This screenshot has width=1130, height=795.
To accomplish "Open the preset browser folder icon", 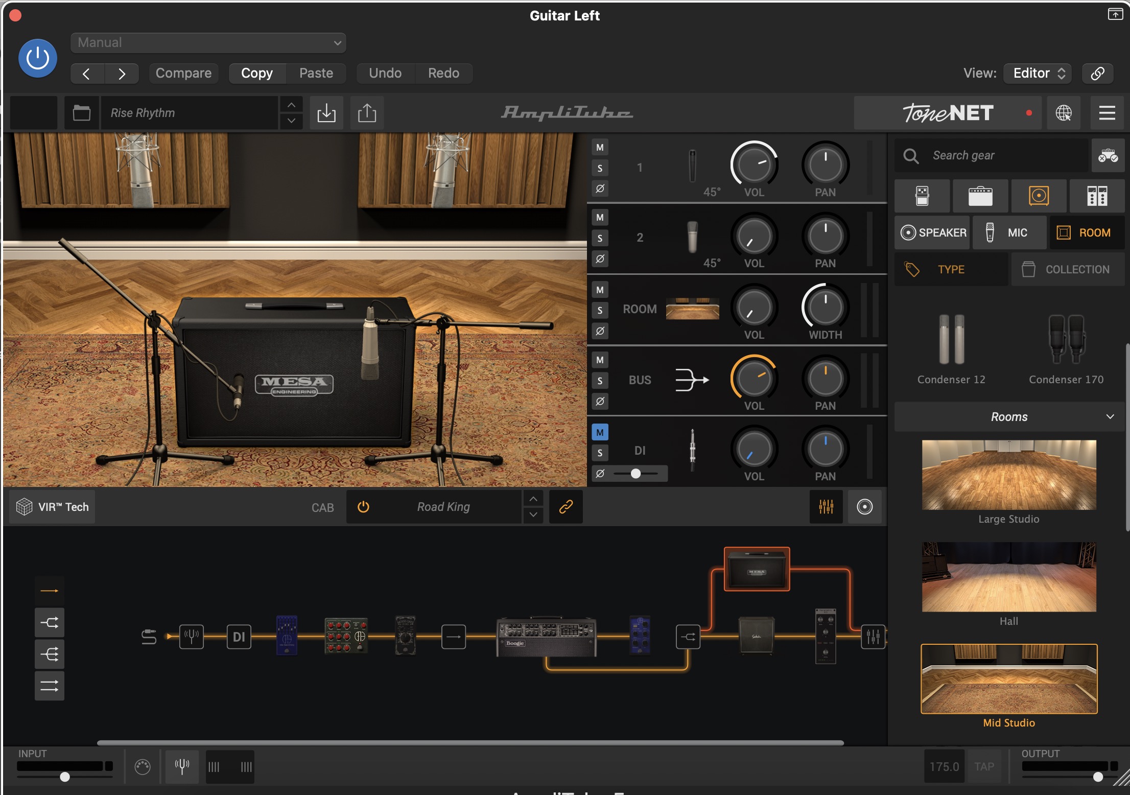I will pos(81,113).
